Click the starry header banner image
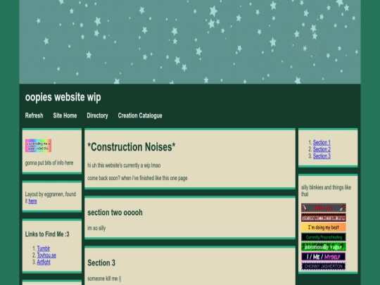Image resolution: width=380 pixels, height=285 pixels. (190, 42)
